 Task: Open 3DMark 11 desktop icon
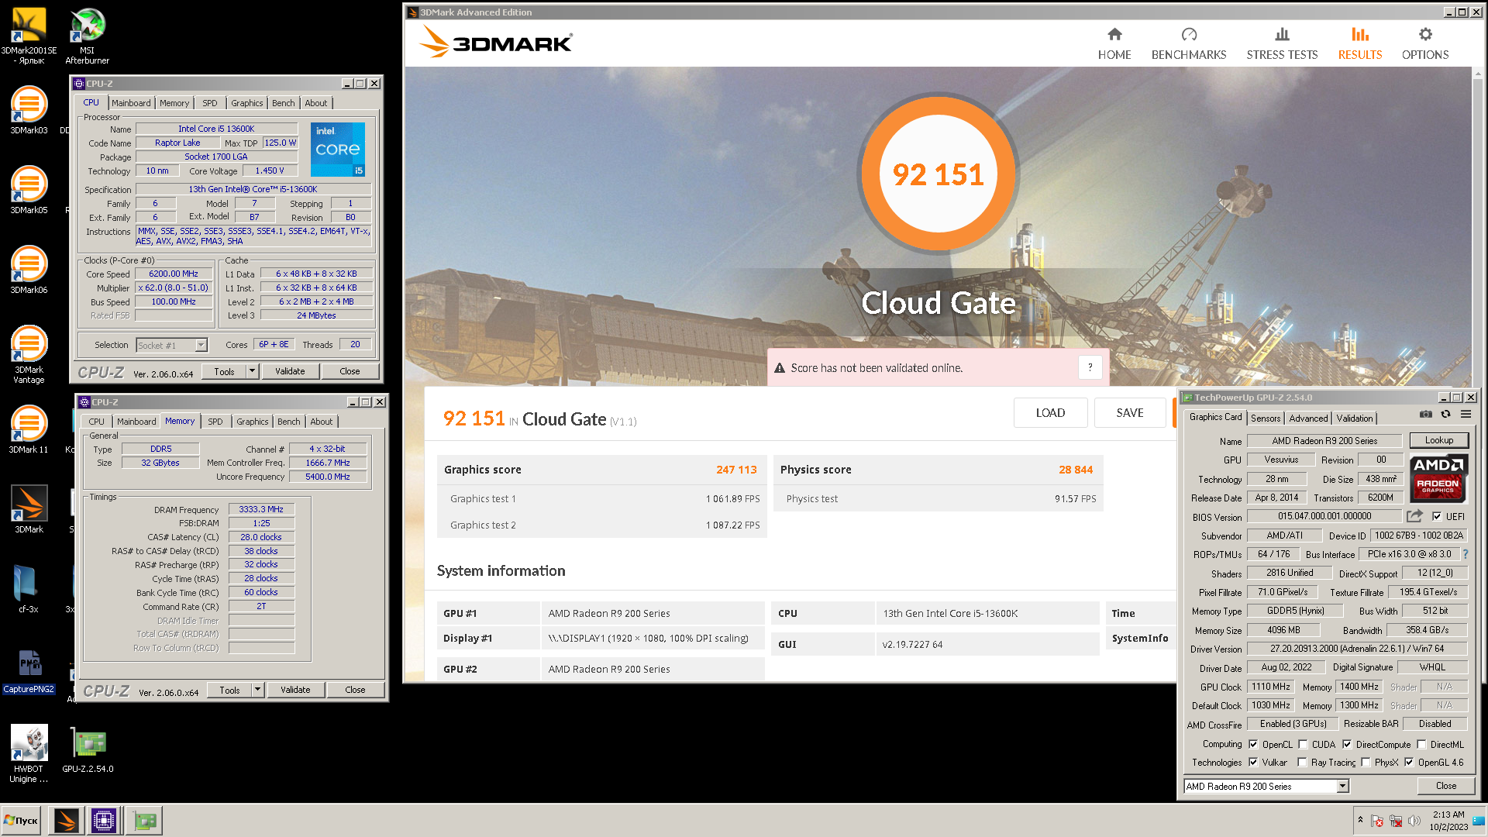click(29, 429)
